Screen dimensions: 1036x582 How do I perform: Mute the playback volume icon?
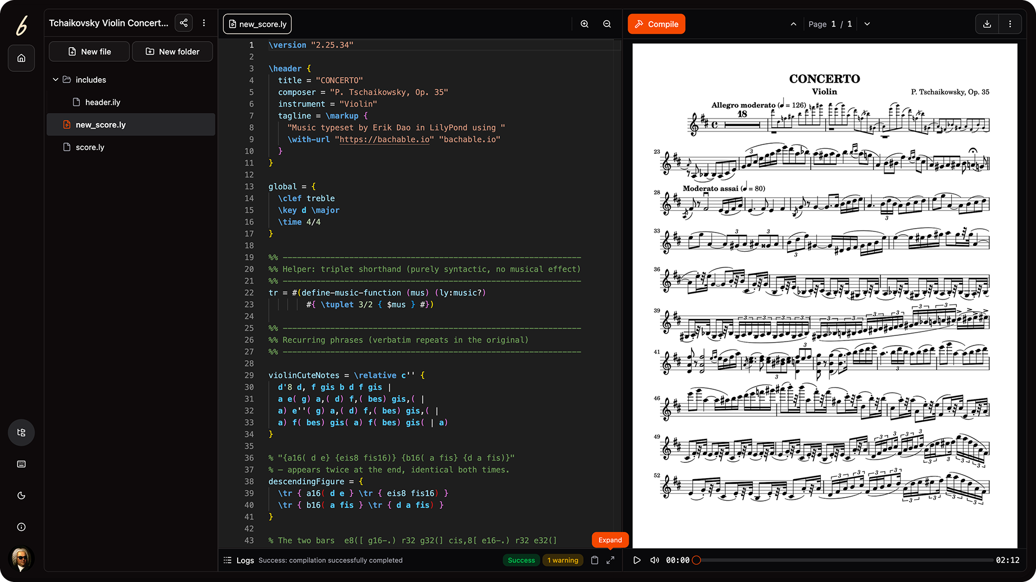[x=655, y=560]
